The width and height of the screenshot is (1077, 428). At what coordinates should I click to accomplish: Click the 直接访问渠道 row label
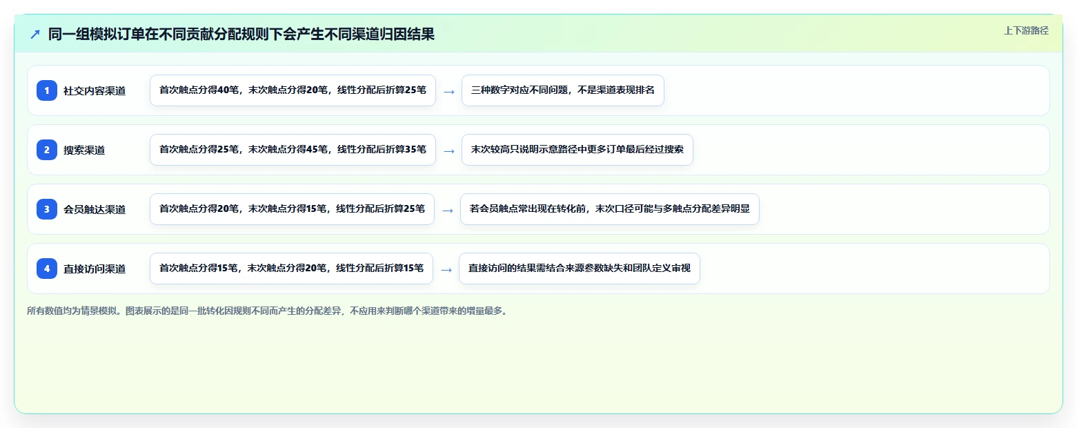point(95,269)
